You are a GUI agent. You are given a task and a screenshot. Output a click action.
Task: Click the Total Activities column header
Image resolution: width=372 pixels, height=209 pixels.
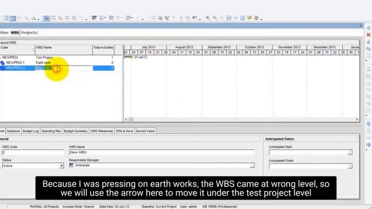tap(103, 50)
